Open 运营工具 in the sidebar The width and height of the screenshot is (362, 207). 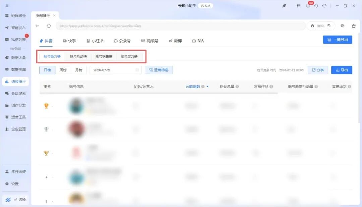click(15, 117)
